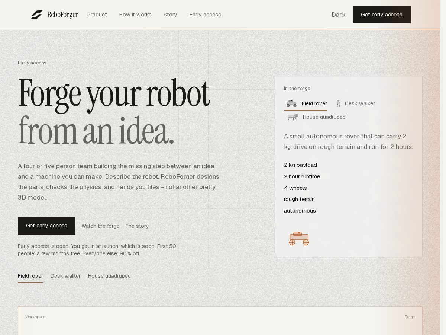The height and width of the screenshot is (335, 446).
Task: Go to the Story nav item
Action: pos(170,15)
